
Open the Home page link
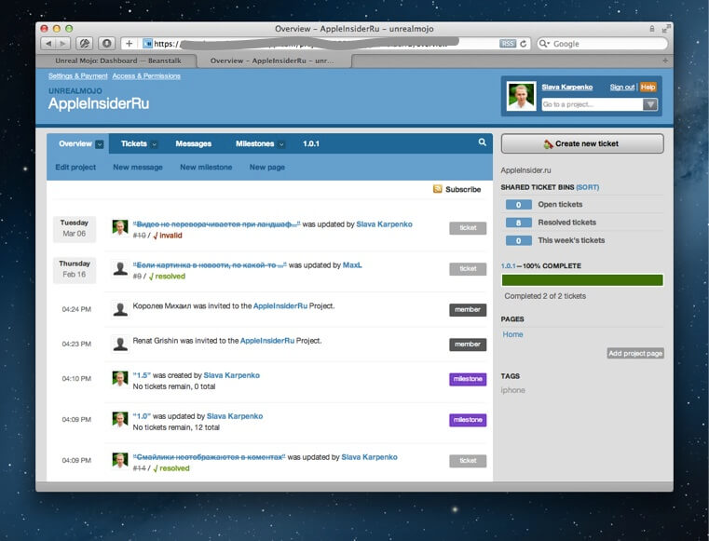pyautogui.click(x=512, y=334)
